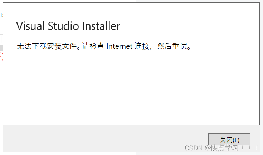
Task: Click the Visual Studio Installer heading
Action: coord(68,26)
